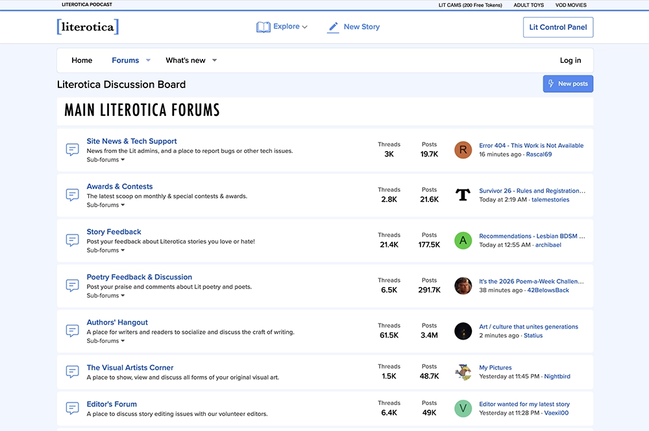Select the forum icon next to Story Feedback
649x431 pixels.
(x=72, y=240)
